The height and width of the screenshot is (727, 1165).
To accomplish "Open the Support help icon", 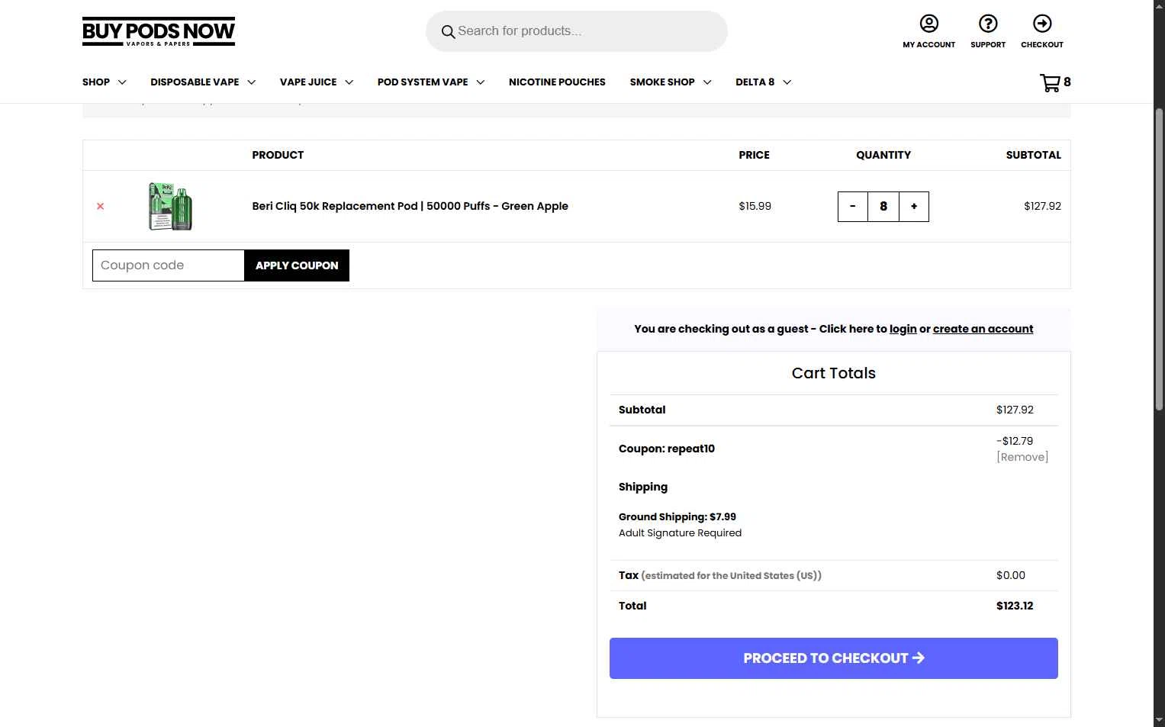I will [x=988, y=24].
